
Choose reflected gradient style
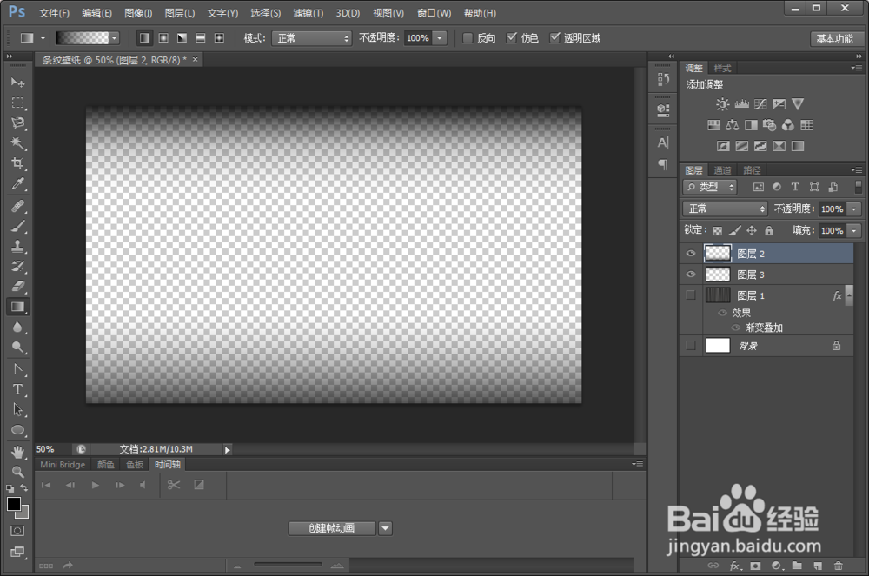(x=201, y=37)
